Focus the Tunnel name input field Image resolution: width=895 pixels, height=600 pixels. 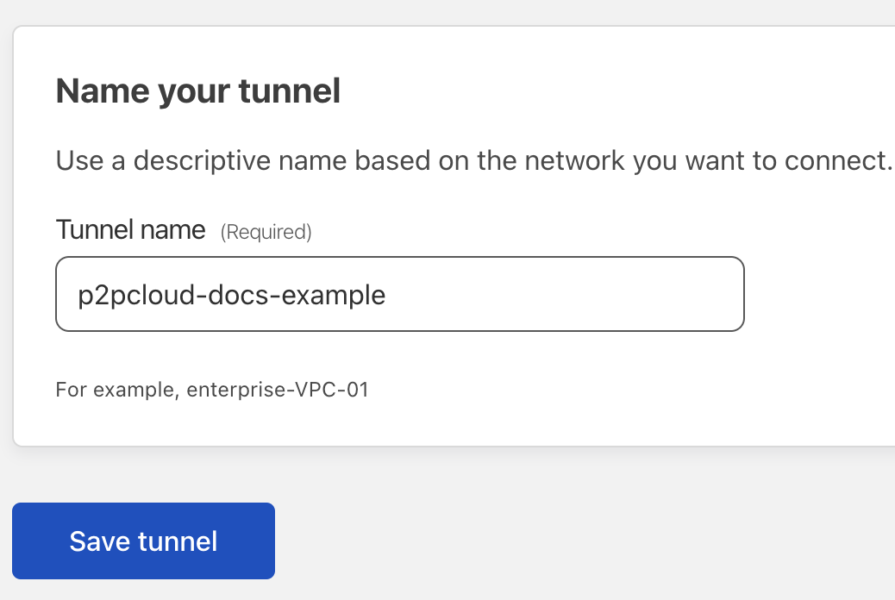(x=399, y=294)
